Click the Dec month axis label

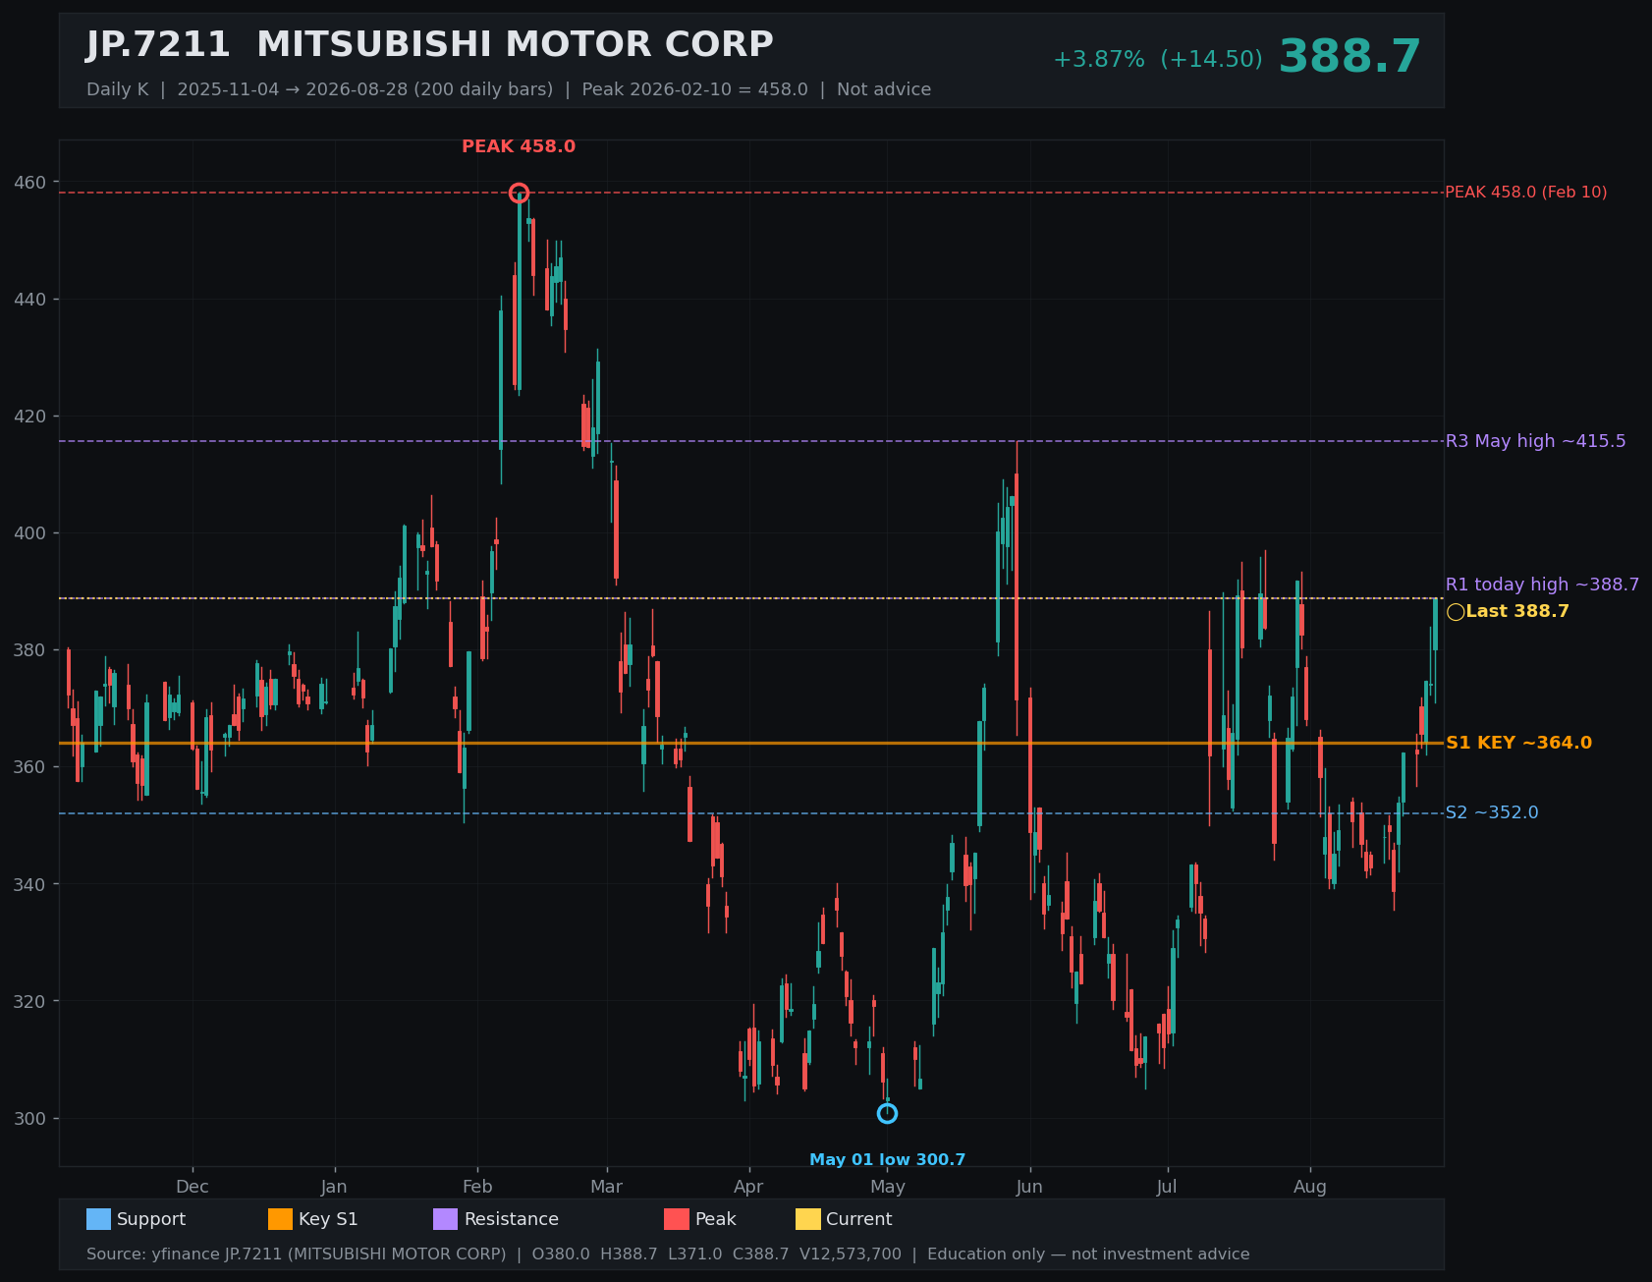[x=193, y=1187]
